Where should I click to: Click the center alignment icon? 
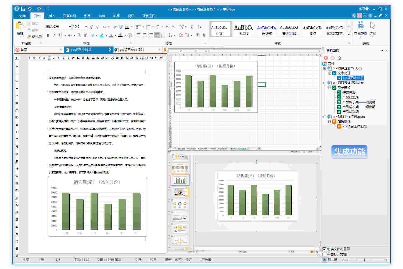[x=145, y=35]
